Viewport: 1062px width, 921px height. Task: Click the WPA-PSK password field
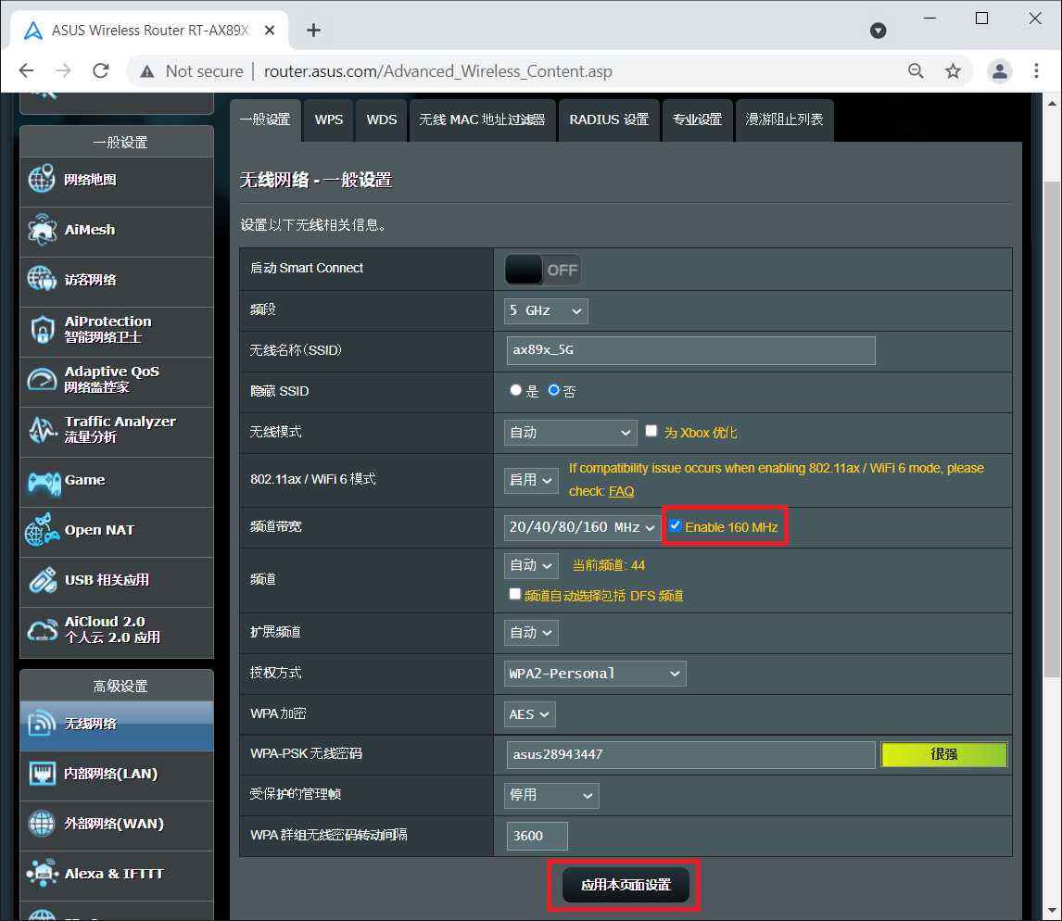[x=690, y=754]
